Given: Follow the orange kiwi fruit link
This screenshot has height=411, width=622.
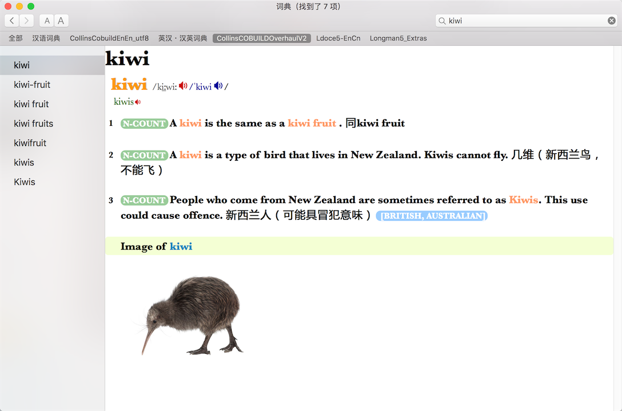Looking at the screenshot, I should [x=312, y=123].
